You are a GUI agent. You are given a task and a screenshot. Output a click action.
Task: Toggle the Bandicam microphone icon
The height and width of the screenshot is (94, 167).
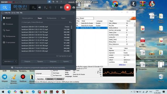coord(45,8)
